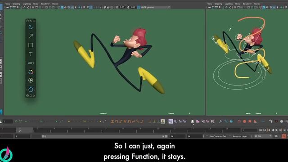
Task: Open Panels menu in camera1 panel
Action: [55, 4]
